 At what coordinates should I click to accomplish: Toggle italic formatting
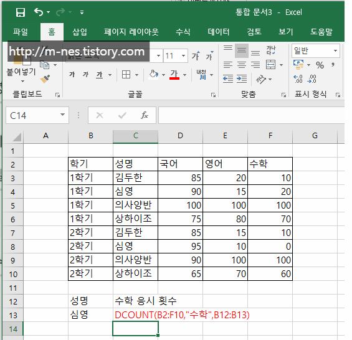[x=85, y=74]
